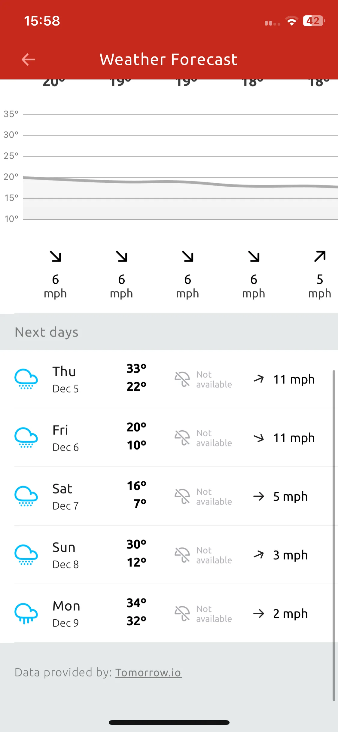Tap the temperature line on the chart
338x732 pixels.
[180, 182]
